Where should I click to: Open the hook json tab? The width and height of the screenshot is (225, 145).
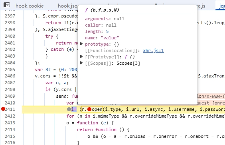68,6
